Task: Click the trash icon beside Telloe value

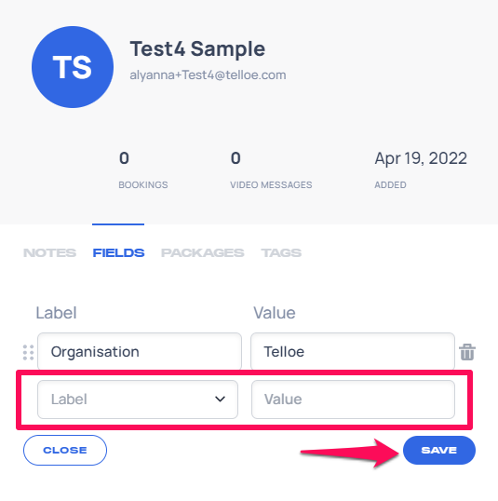Action: click(467, 352)
